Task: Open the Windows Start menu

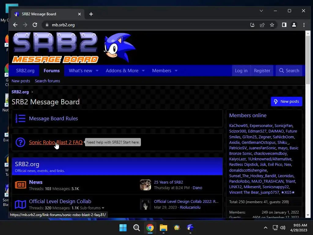Action: click(123, 228)
